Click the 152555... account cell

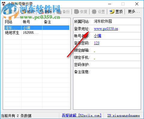point(31,33)
